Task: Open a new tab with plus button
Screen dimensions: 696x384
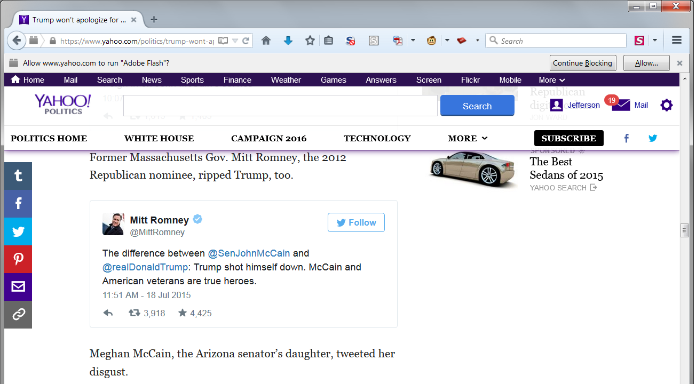Action: tap(154, 20)
